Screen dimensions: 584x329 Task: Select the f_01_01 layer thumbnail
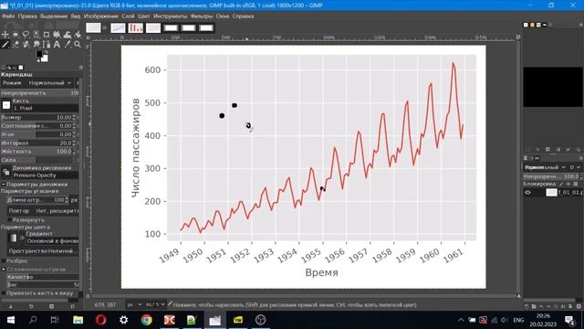tap(551, 193)
